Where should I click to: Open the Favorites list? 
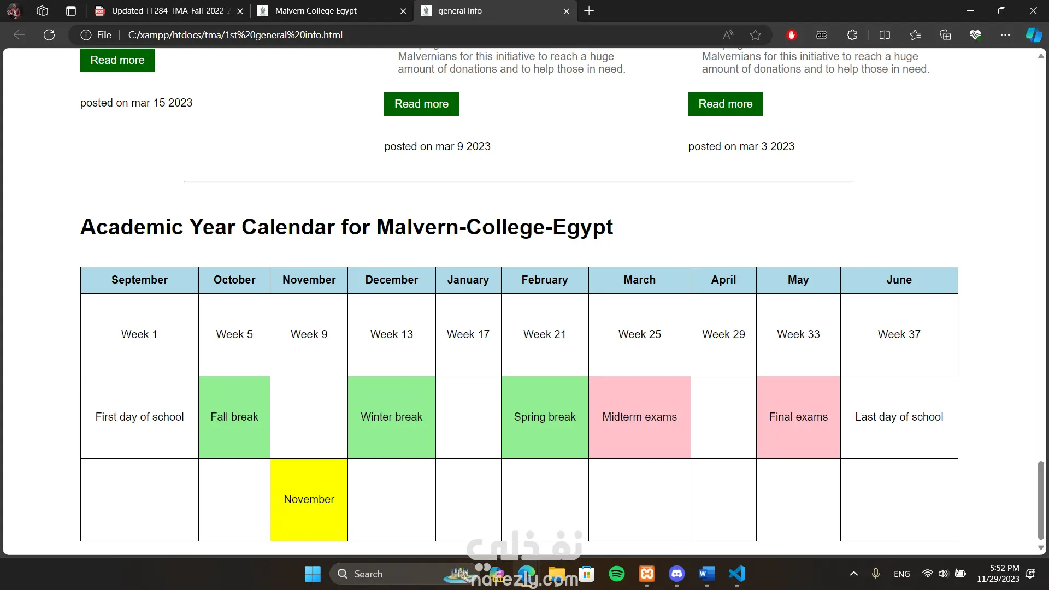click(x=915, y=35)
